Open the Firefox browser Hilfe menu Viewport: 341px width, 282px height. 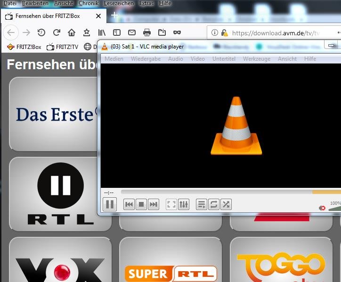pyautogui.click(x=165, y=3)
